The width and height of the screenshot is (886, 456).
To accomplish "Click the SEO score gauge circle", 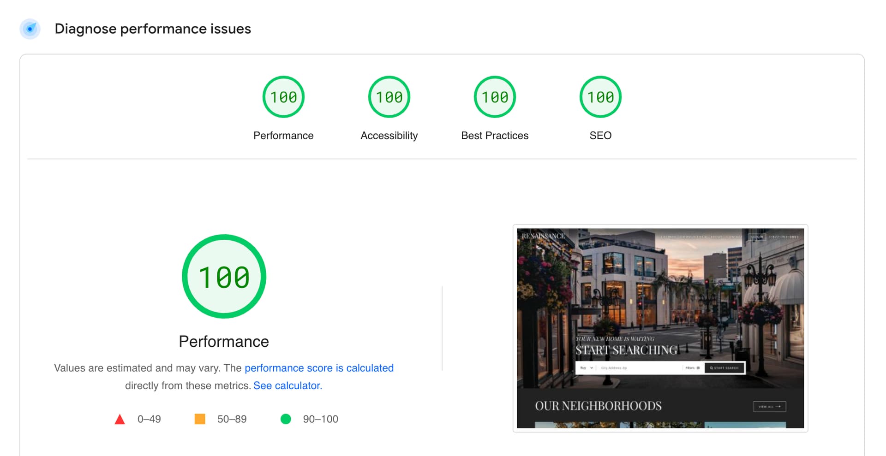I will coord(600,97).
